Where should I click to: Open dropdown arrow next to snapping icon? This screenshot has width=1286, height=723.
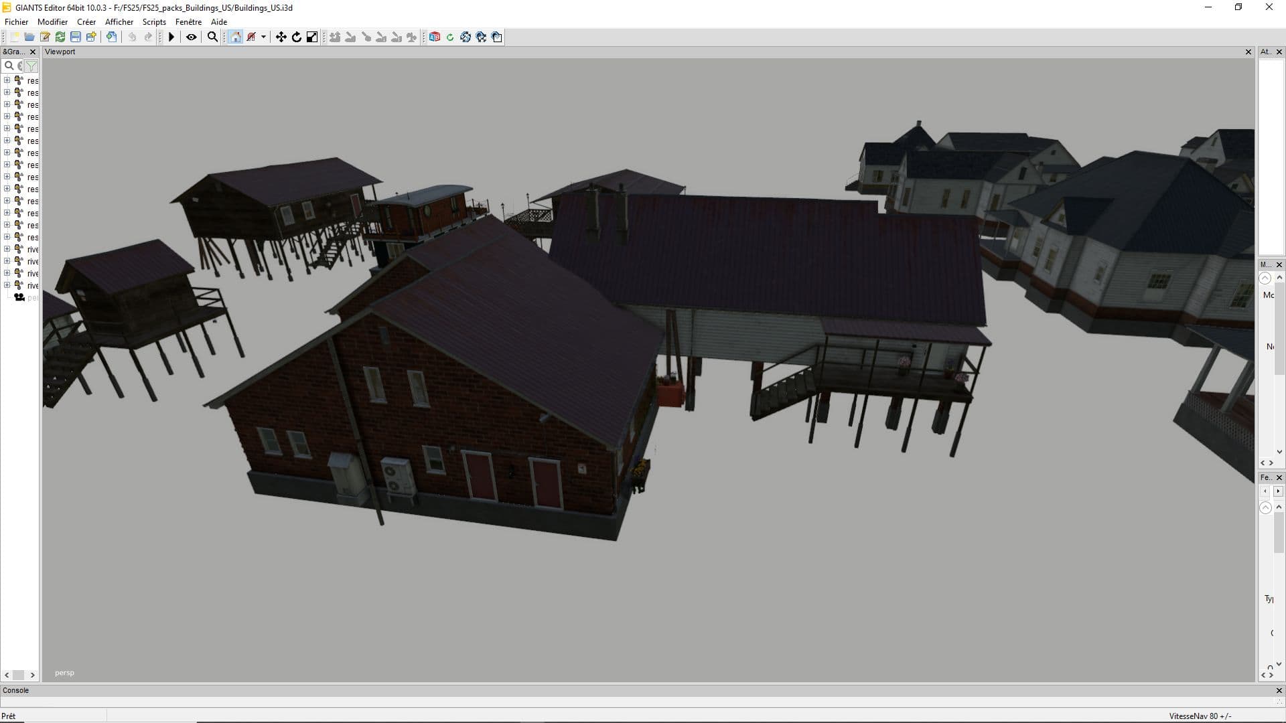coord(263,37)
